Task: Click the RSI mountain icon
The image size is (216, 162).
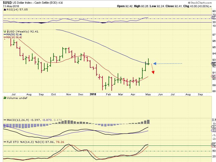Action: point(5,10)
